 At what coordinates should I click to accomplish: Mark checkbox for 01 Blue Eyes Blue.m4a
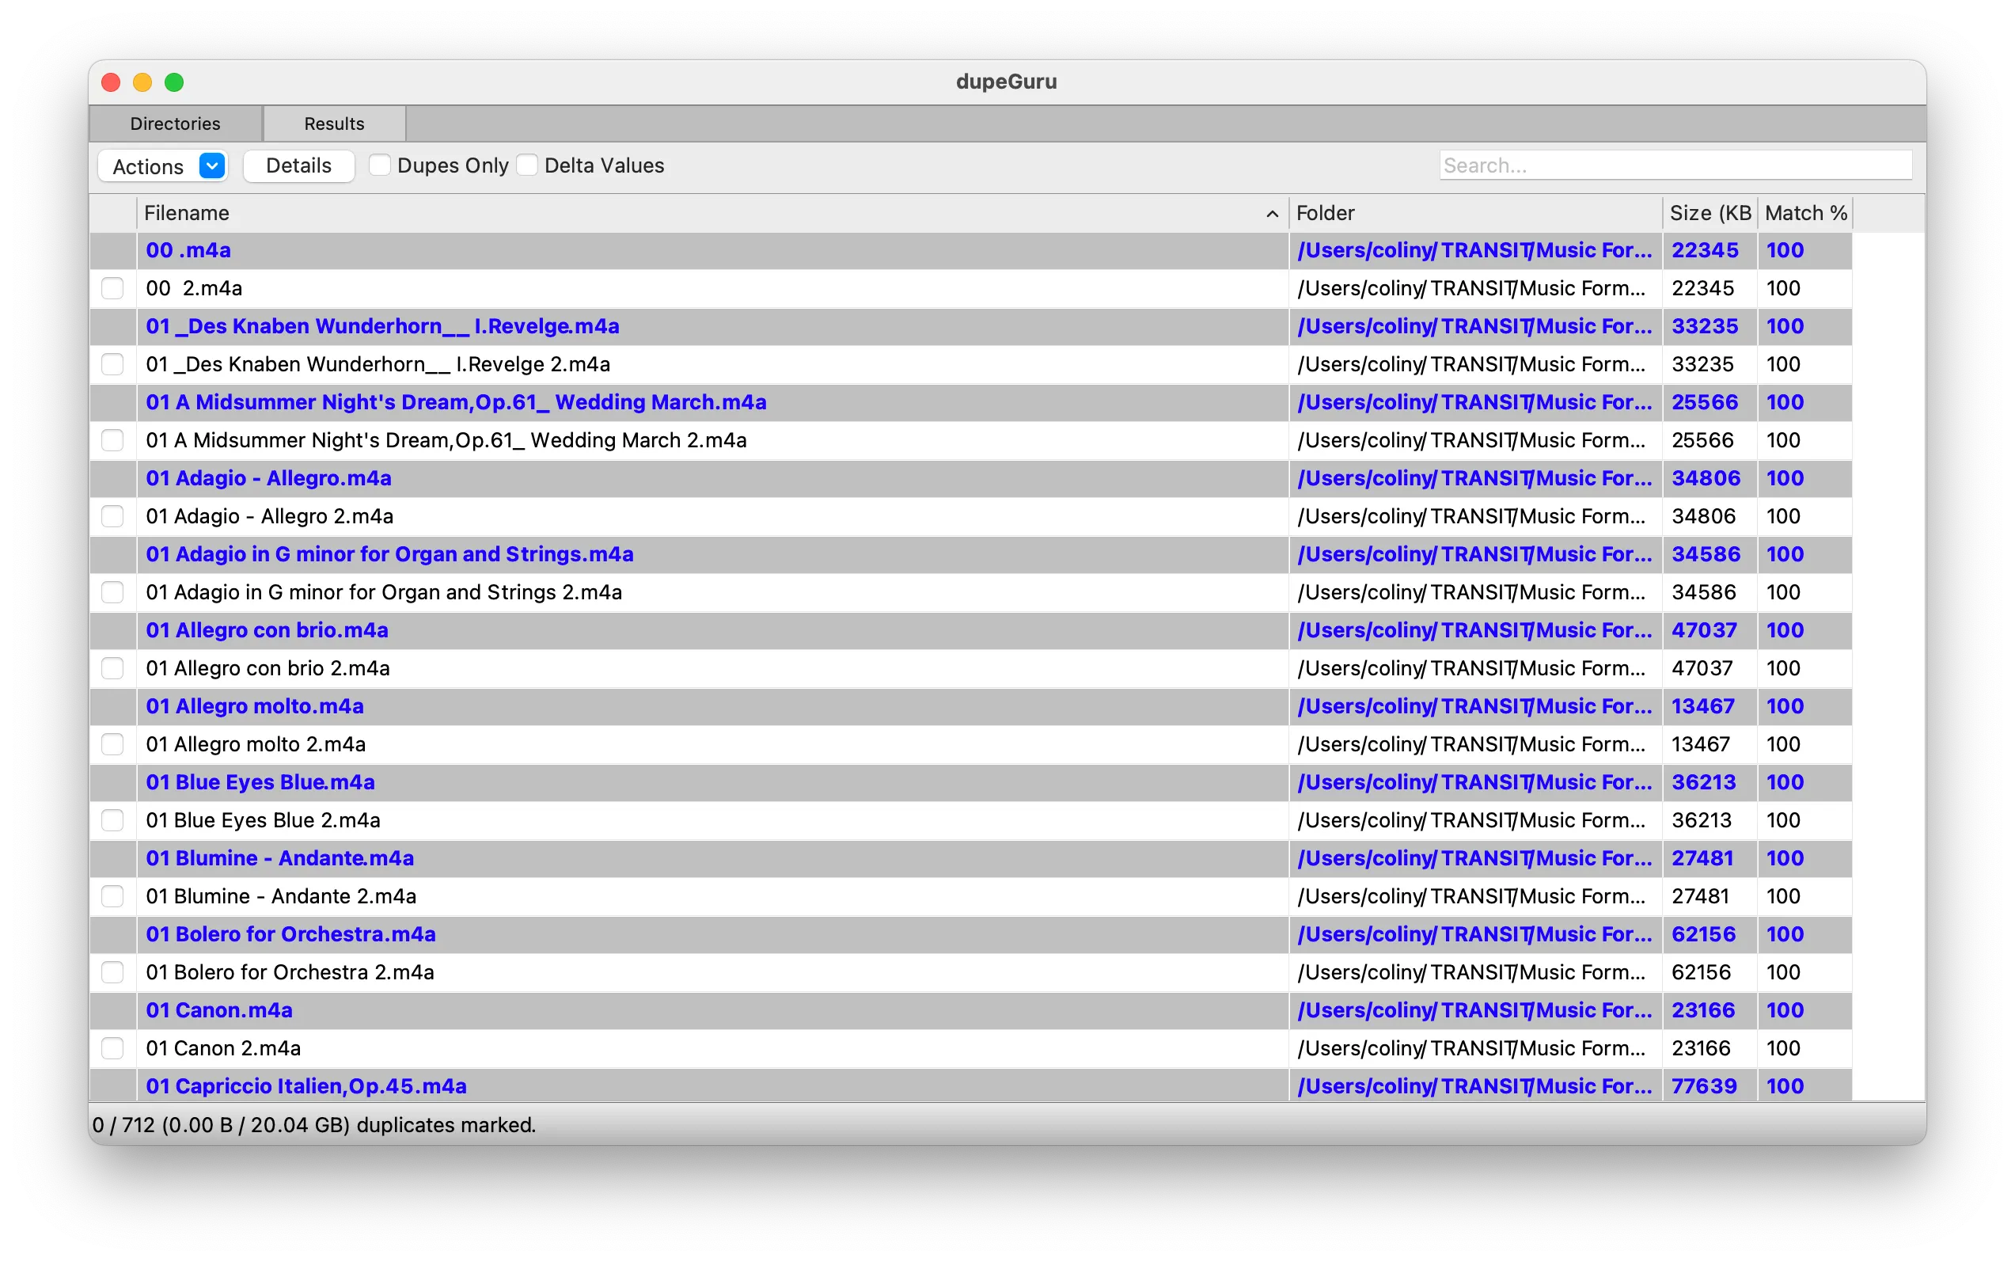point(113,782)
